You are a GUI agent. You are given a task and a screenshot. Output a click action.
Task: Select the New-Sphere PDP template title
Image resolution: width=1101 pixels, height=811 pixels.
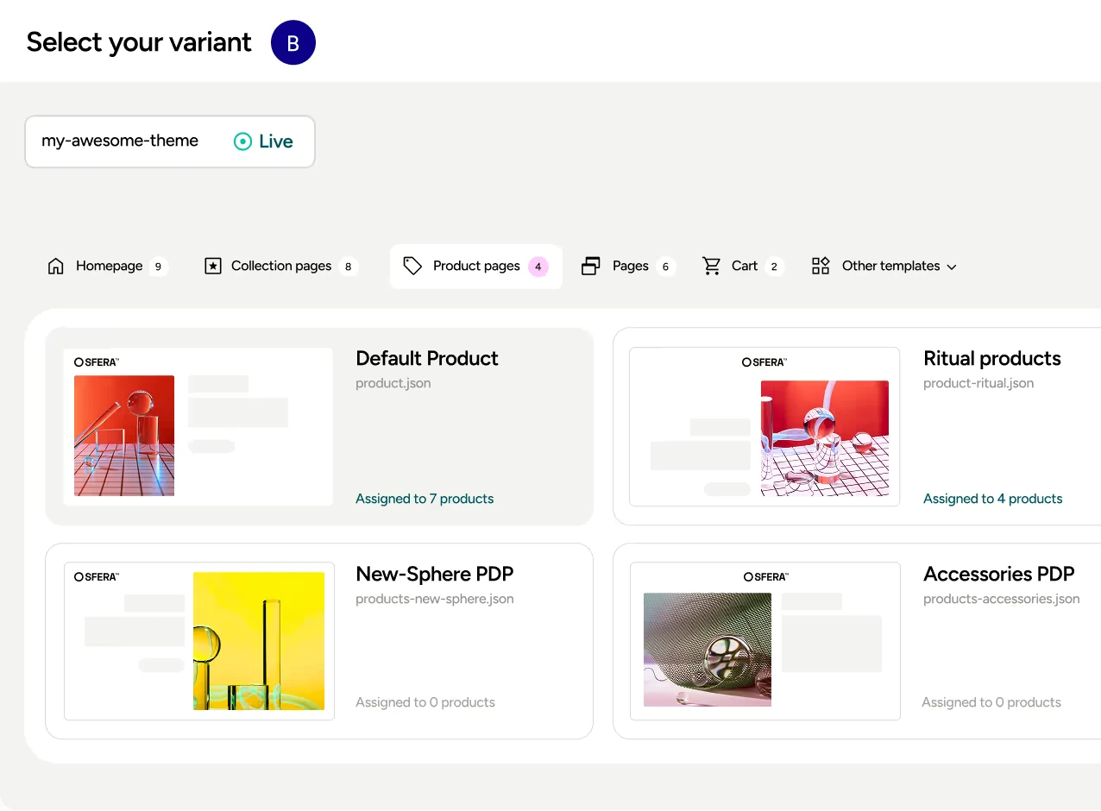coord(435,574)
